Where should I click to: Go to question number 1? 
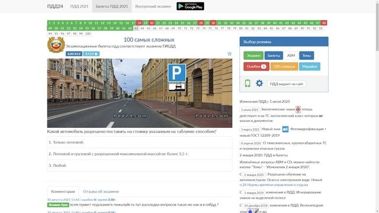49,23
